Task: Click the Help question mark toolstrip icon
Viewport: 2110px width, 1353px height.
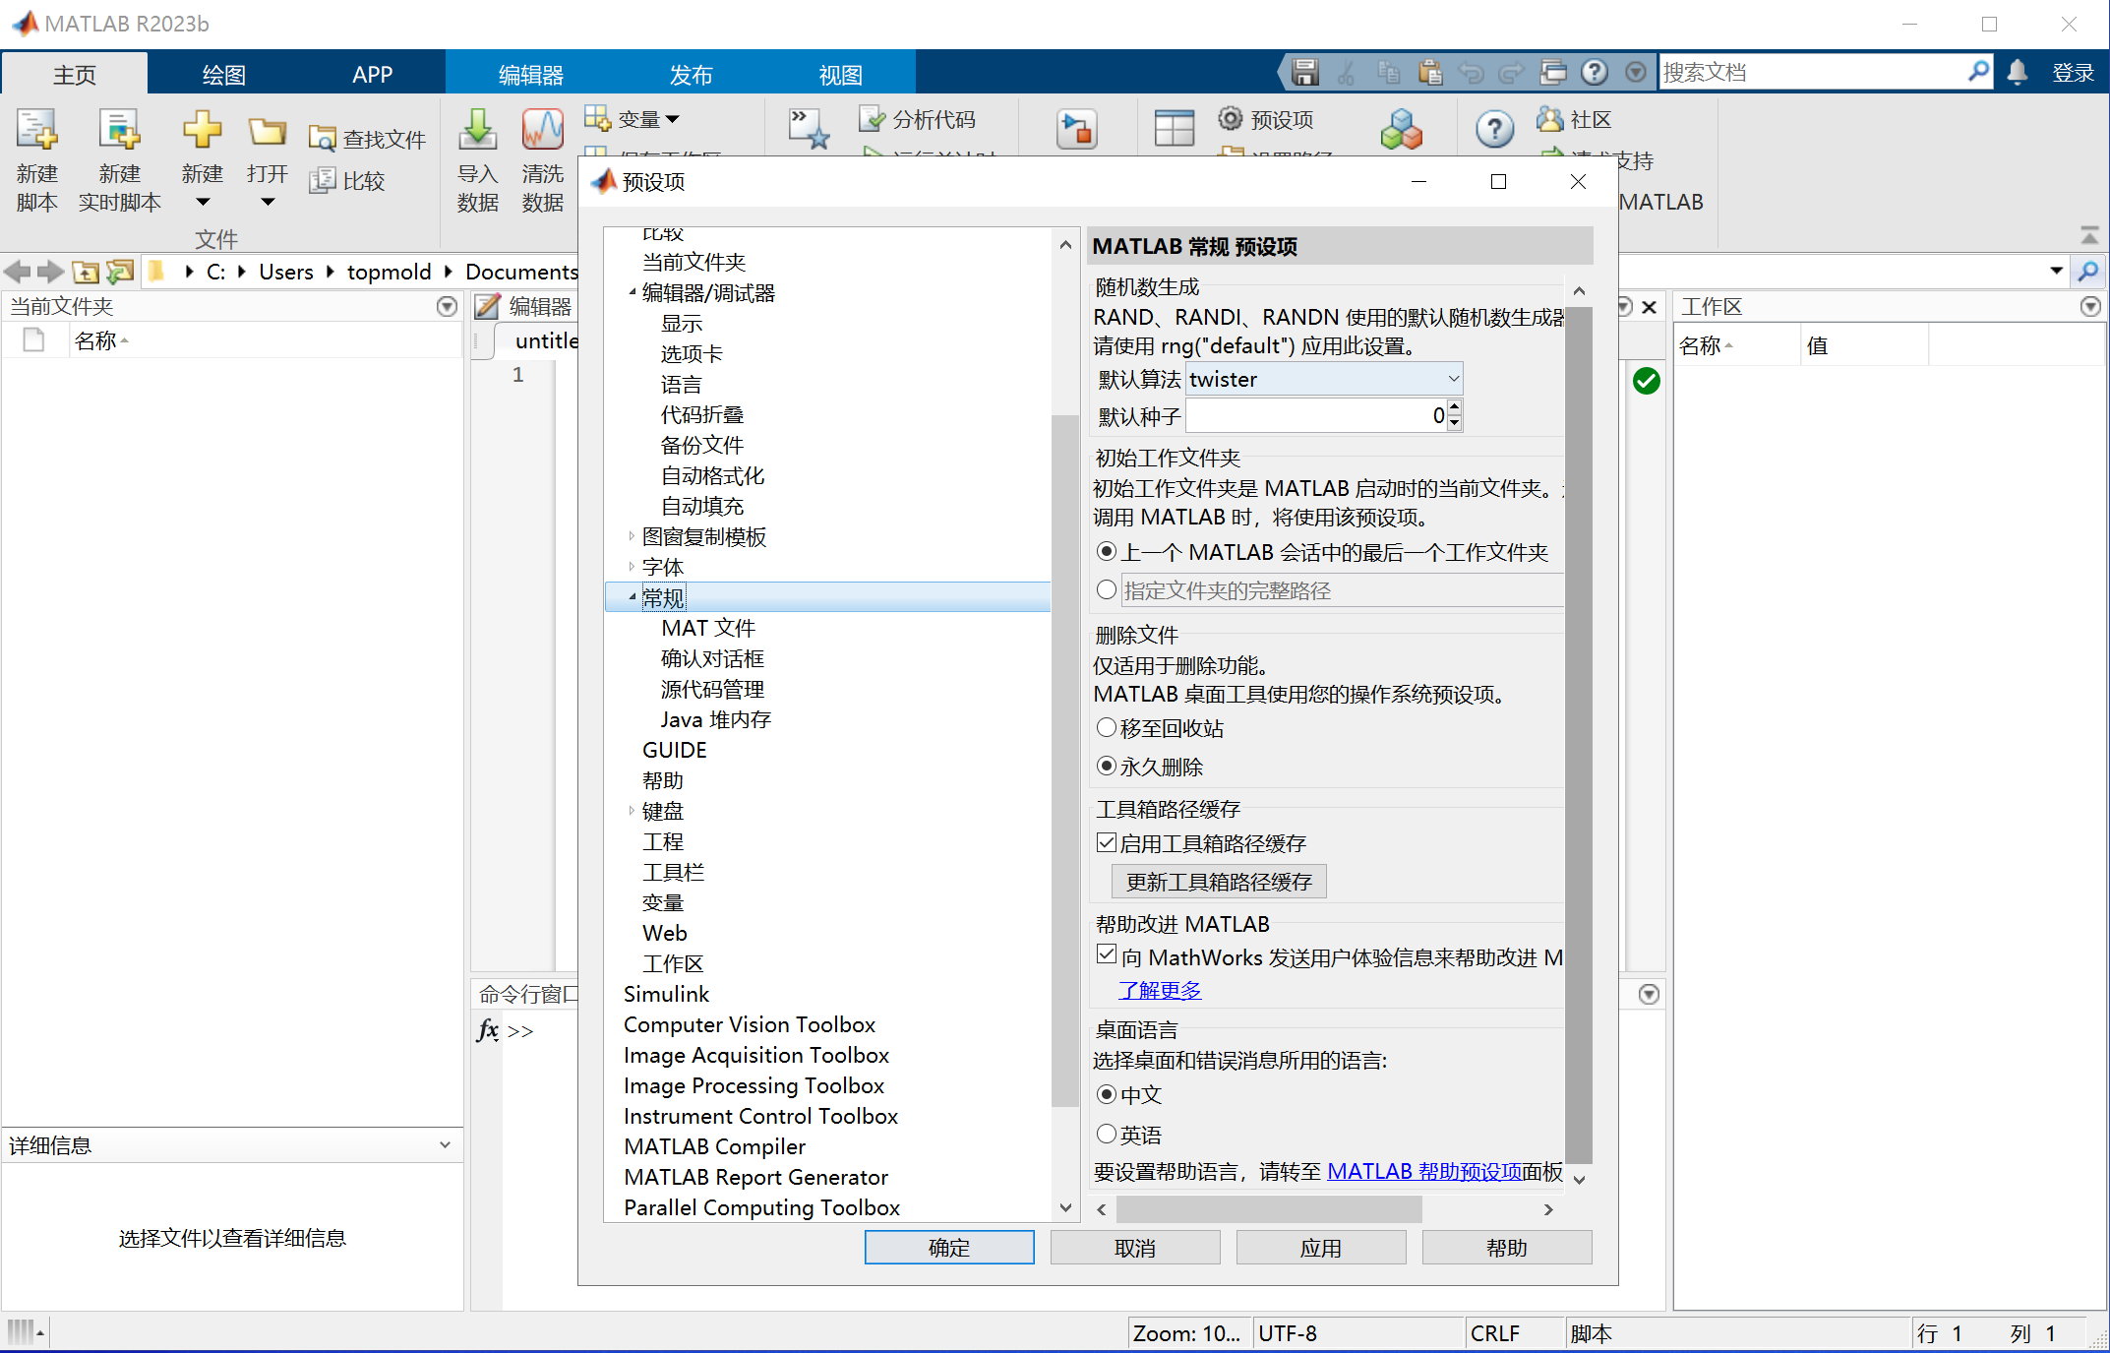Action: point(1494,129)
